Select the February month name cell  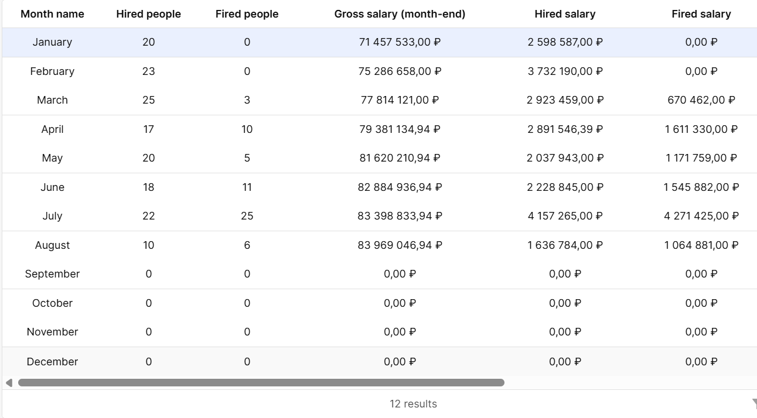(x=52, y=71)
